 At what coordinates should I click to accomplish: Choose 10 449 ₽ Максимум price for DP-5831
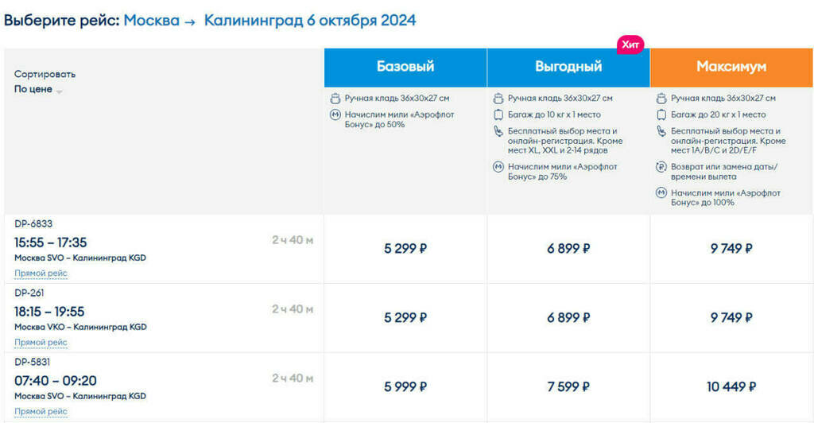pyautogui.click(x=731, y=386)
